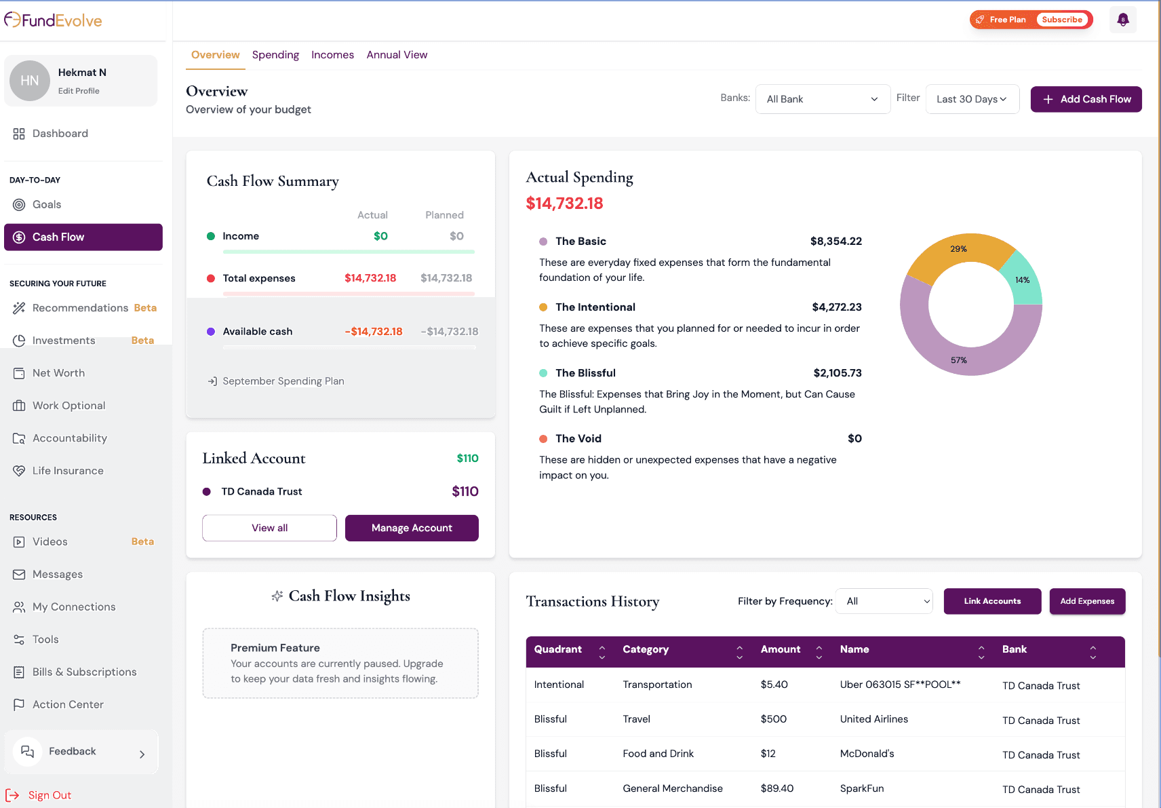Sort table by Quadrant column arrows
Viewport: 1161px width, 808px height.
(602, 653)
